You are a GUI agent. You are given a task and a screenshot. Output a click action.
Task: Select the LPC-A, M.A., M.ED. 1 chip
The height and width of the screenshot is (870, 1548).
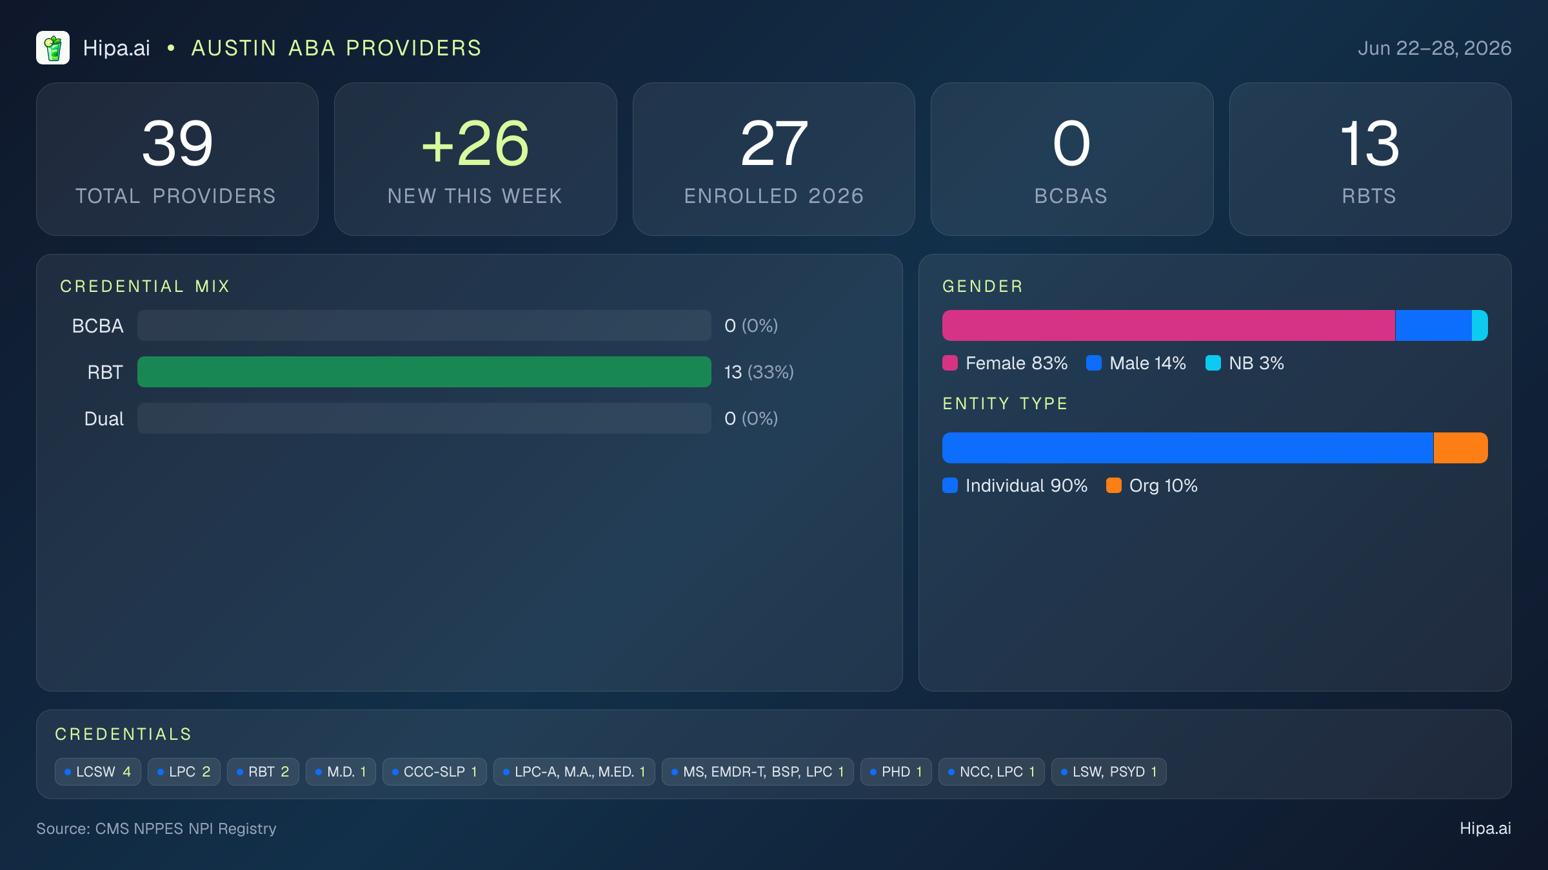pos(574,771)
